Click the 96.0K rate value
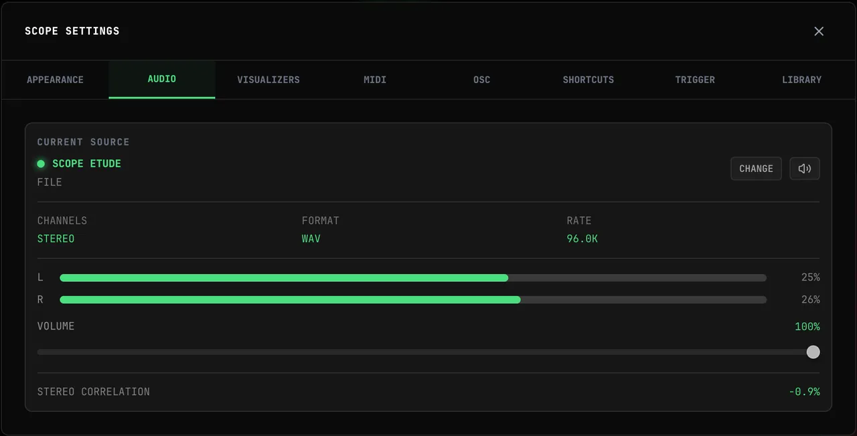857x436 pixels. [x=582, y=239]
